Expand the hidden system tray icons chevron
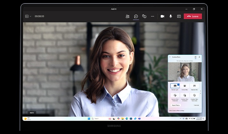 pyautogui.click(x=180, y=118)
